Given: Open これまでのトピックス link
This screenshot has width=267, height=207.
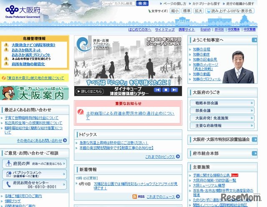Looking at the screenshot, I should (160, 157).
